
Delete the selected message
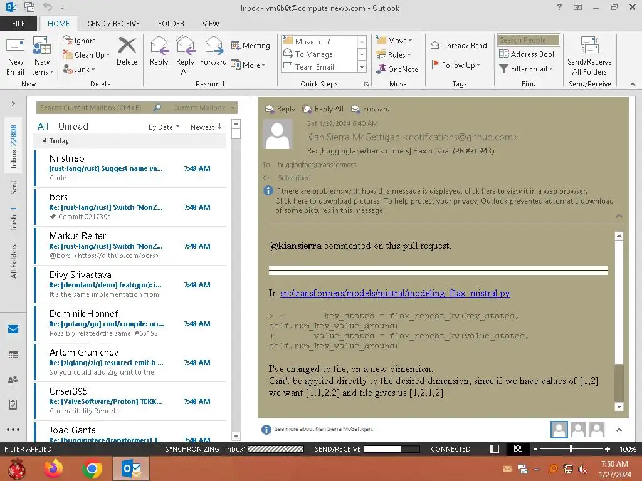coord(127,52)
